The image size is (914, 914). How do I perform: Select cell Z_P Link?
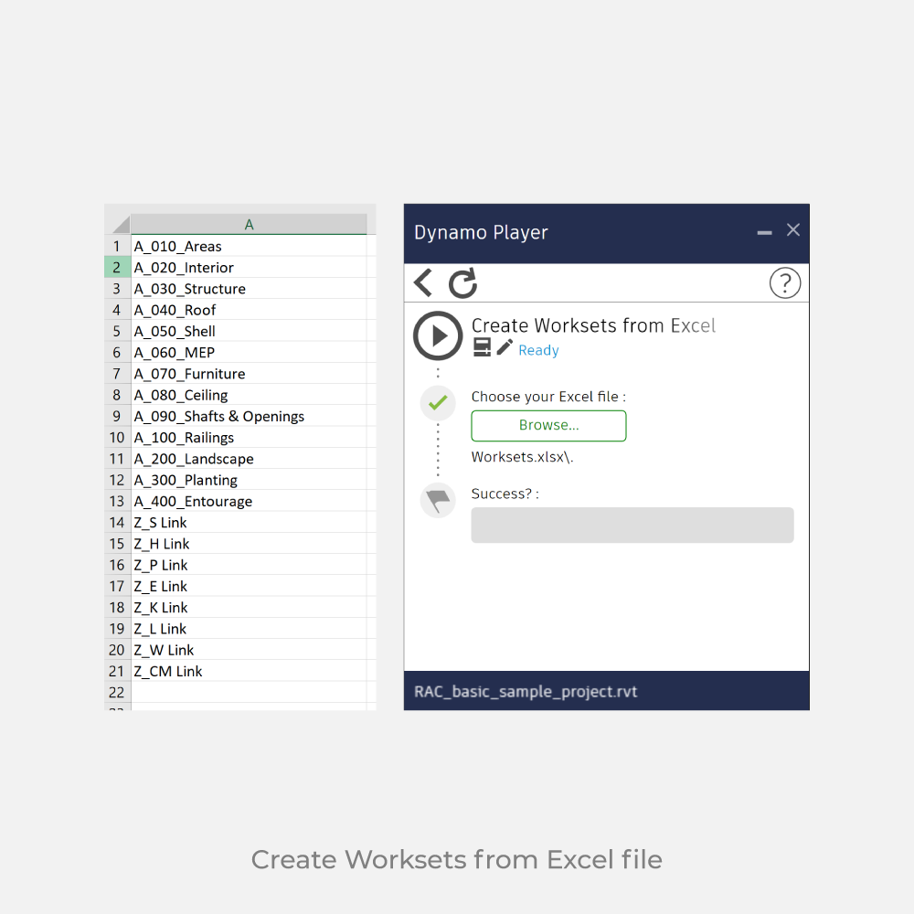click(249, 566)
